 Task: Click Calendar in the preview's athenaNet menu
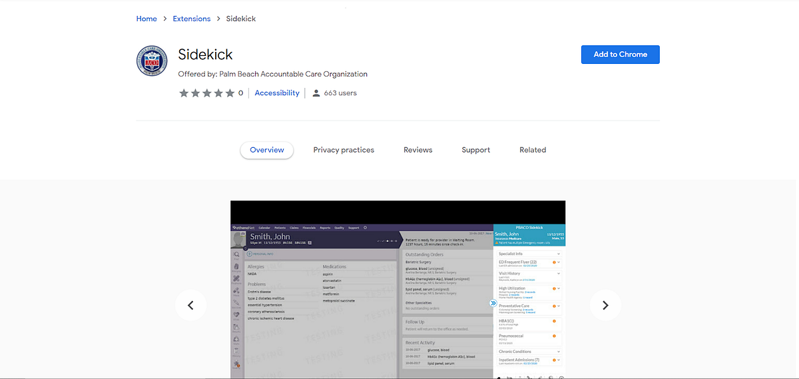(264, 228)
